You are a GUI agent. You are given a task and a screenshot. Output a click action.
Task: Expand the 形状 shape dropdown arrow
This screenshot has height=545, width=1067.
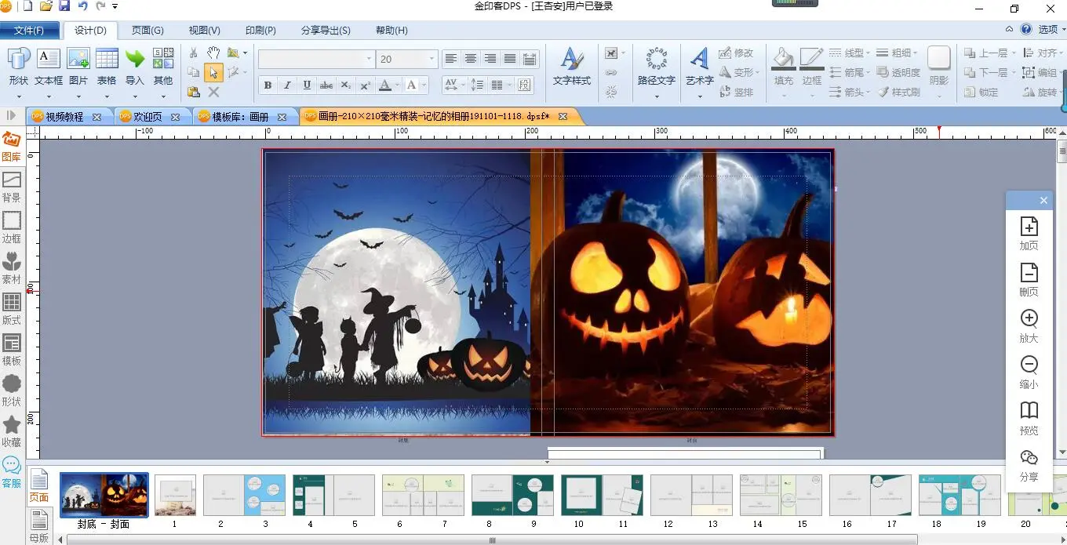(18, 96)
